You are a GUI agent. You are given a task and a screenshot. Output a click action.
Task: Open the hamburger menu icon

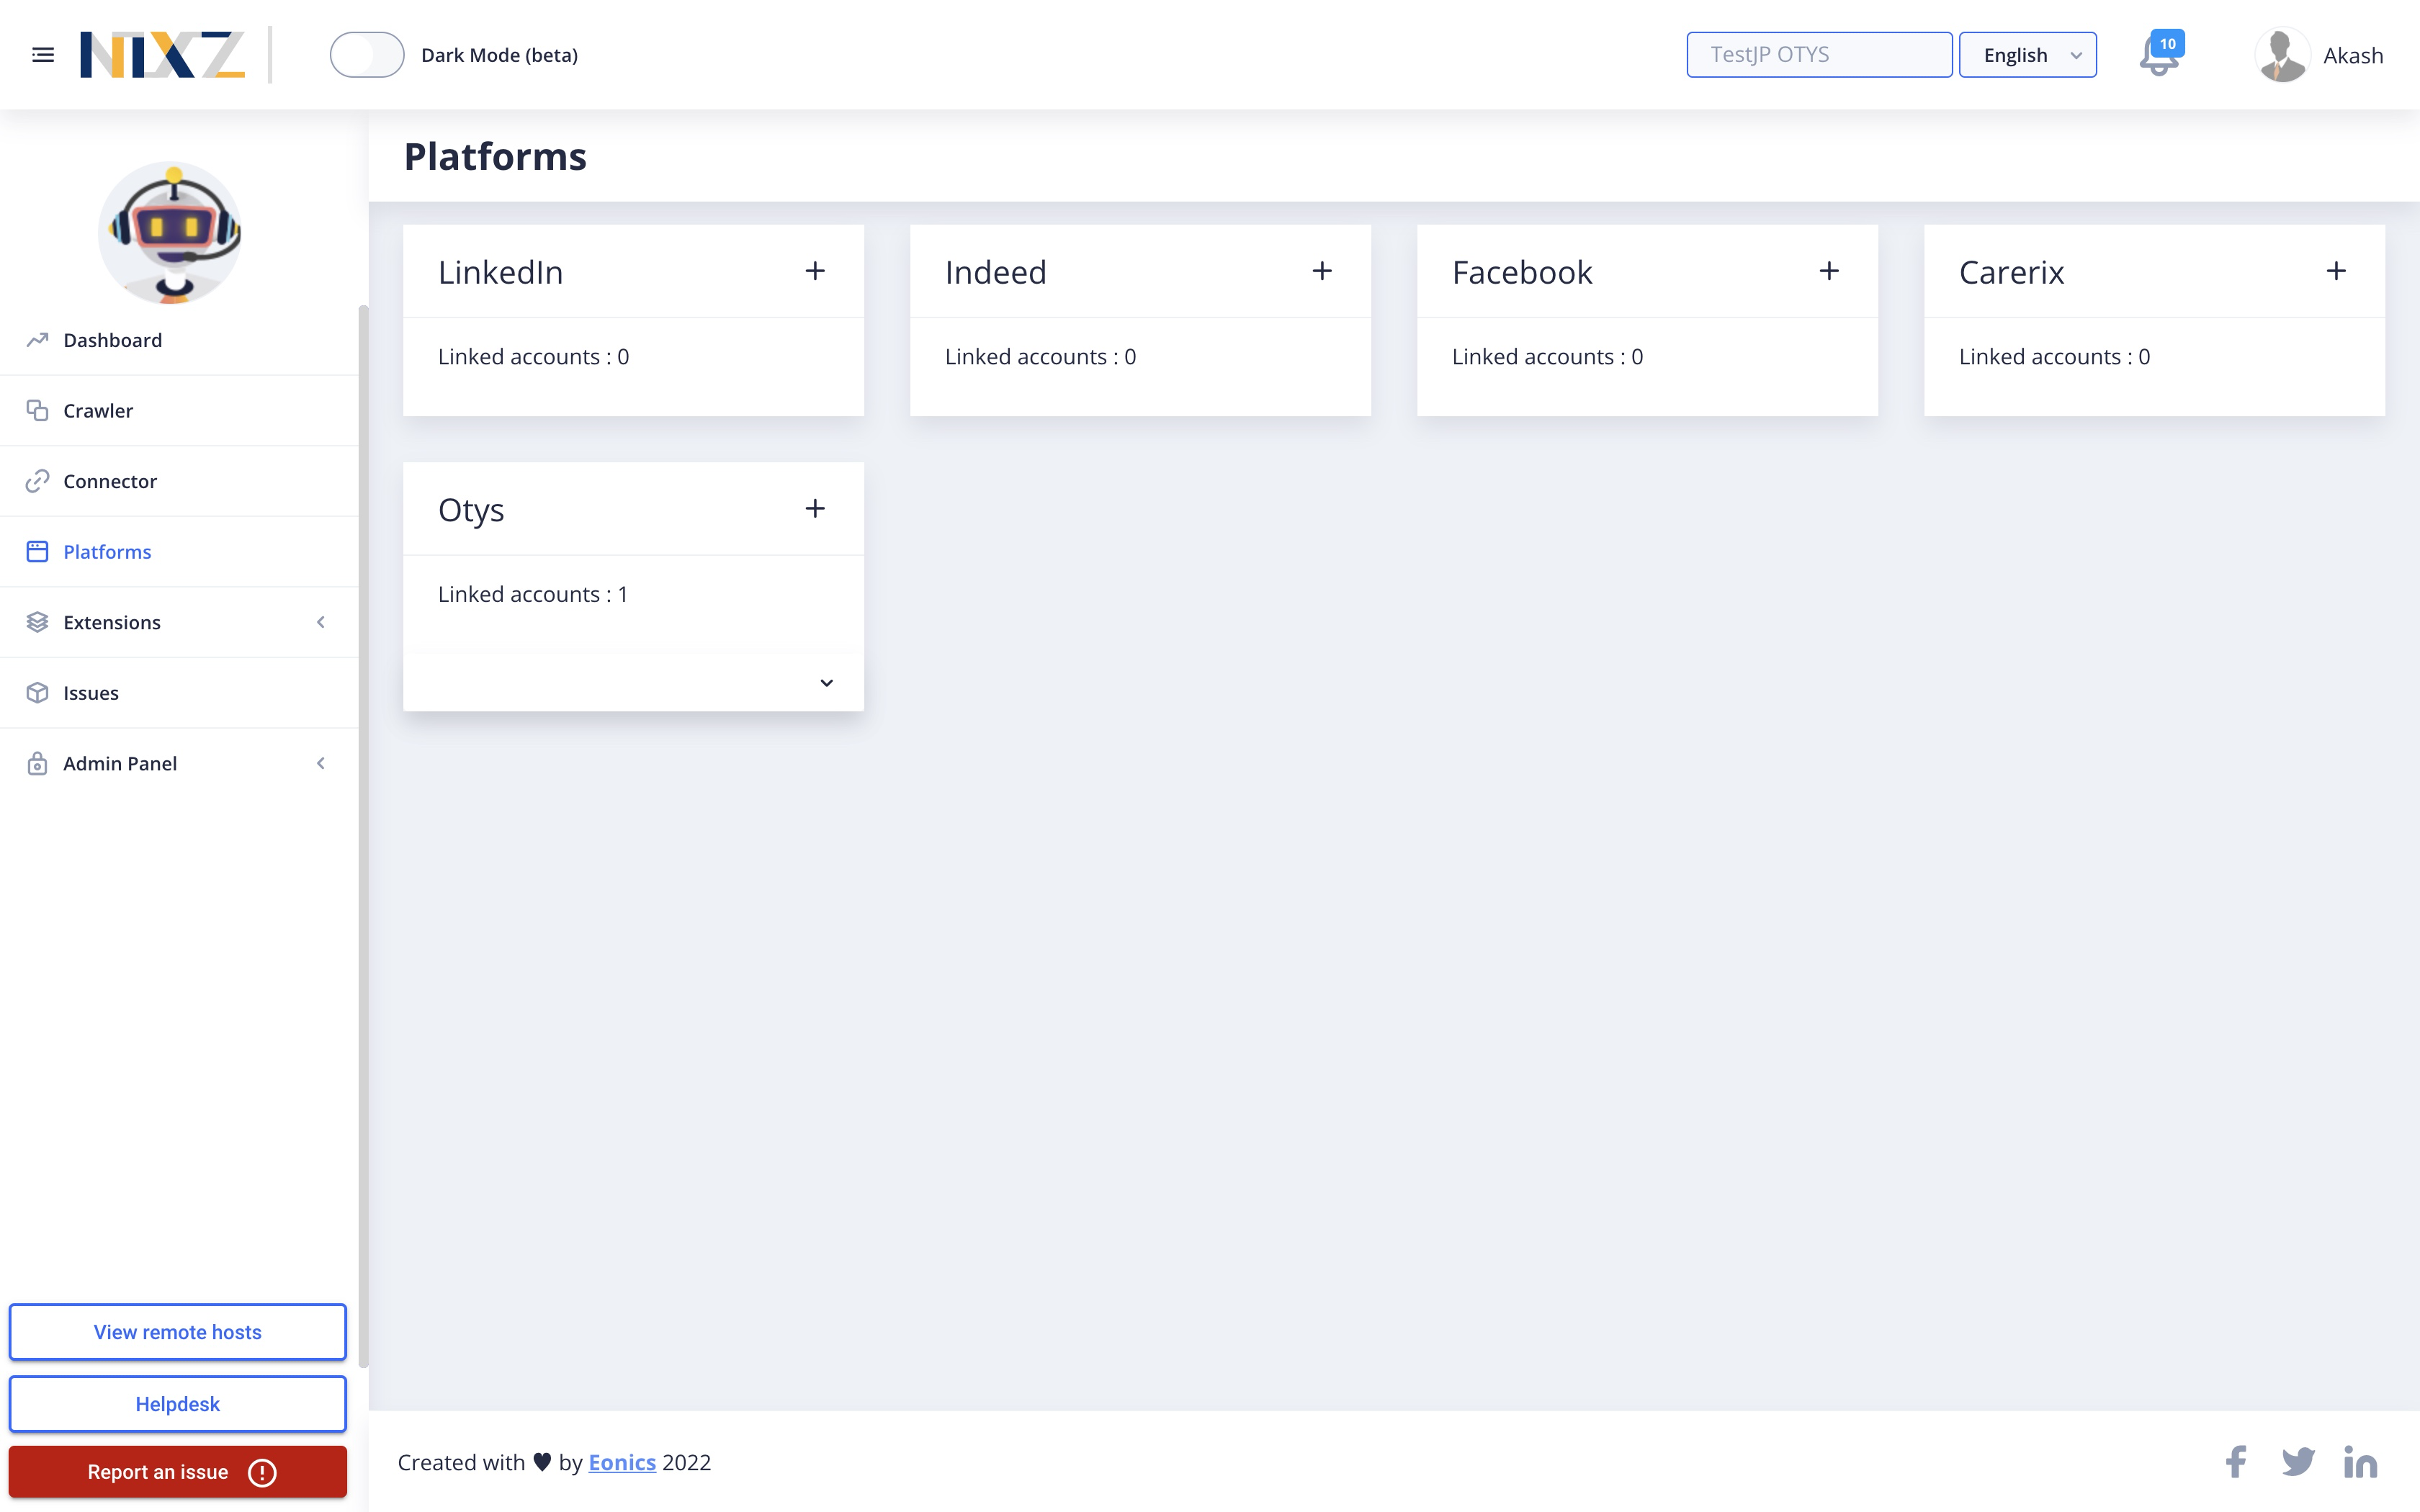pyautogui.click(x=43, y=55)
